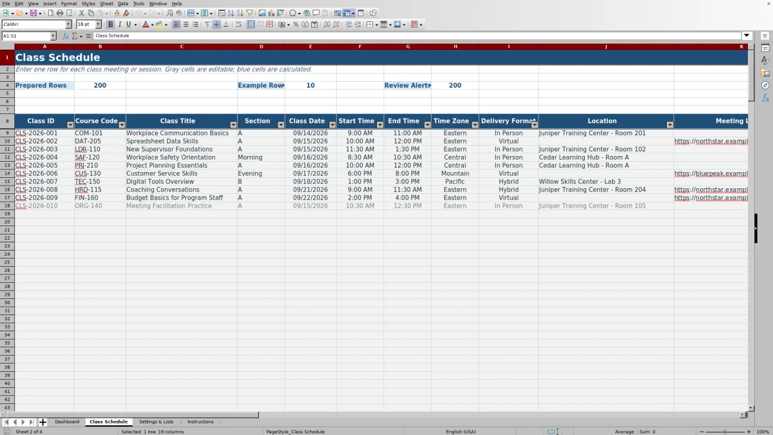Select cell Workplace Safety Orientation
Screen dimensions: 773x435
182,157
